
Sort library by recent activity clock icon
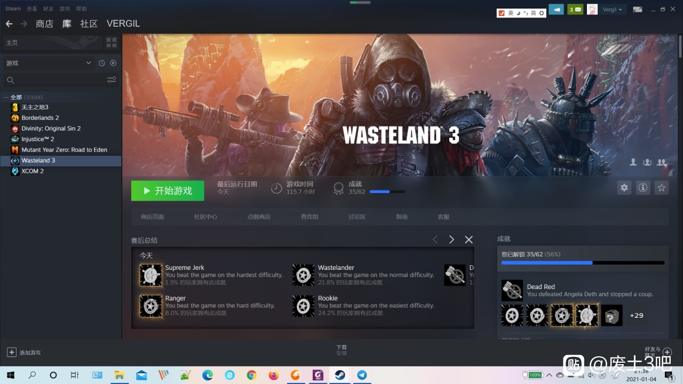click(x=102, y=63)
